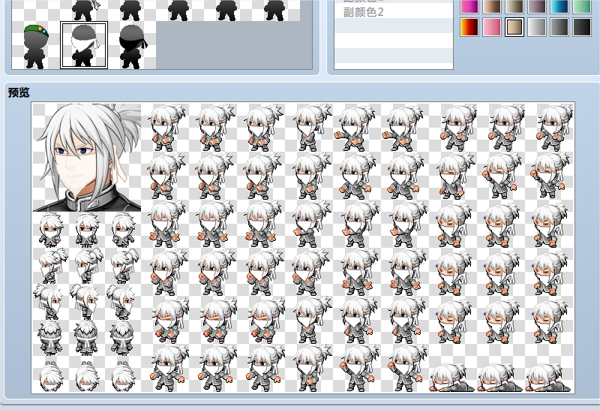Pick the pink gradient color swatch
Viewport: 600px width, 410px height.
tap(492, 27)
